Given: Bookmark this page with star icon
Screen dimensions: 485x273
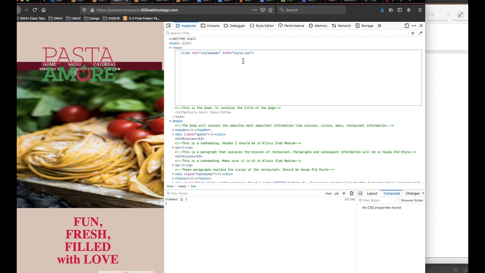Looking at the screenshot, I should pyautogui.click(x=270, y=10).
